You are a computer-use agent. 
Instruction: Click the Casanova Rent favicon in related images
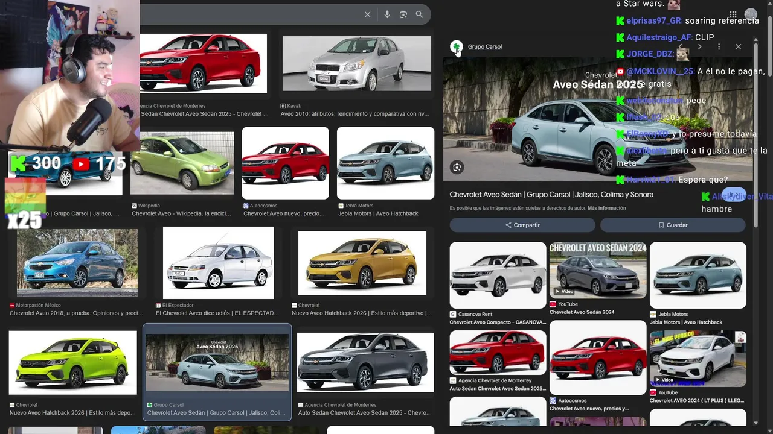(453, 314)
